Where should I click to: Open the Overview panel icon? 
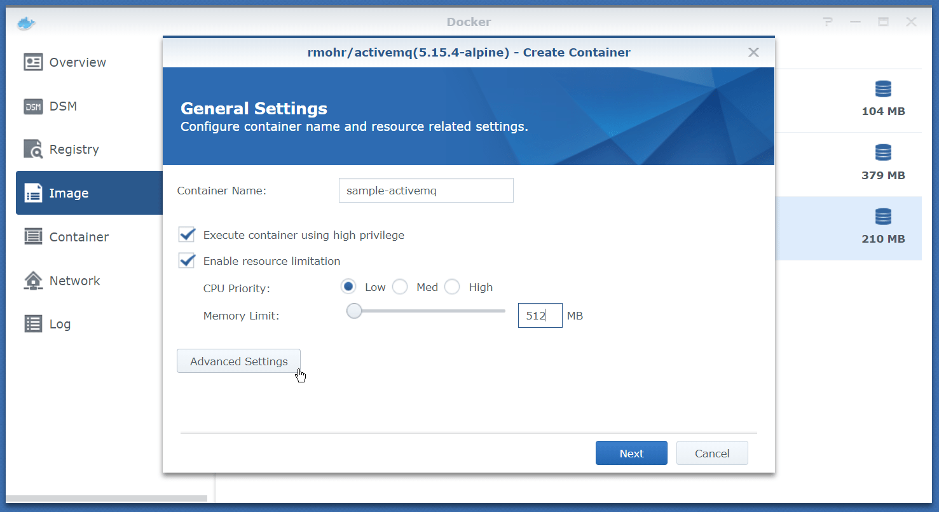33,62
